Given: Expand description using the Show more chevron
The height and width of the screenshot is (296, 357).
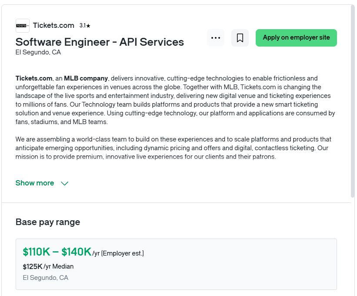Looking at the screenshot, I should point(65,183).
